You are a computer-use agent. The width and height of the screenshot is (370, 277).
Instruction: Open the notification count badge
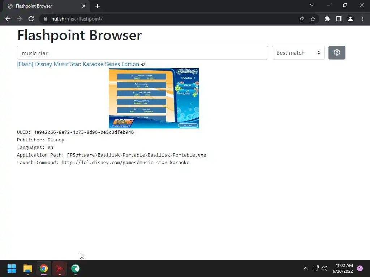(360, 268)
